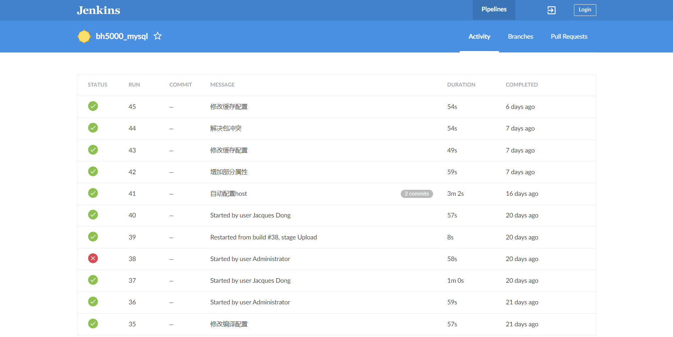Viewport: 673px width, 337px height.
Task: Click the red failed status icon for run 38
Action: pyautogui.click(x=93, y=259)
